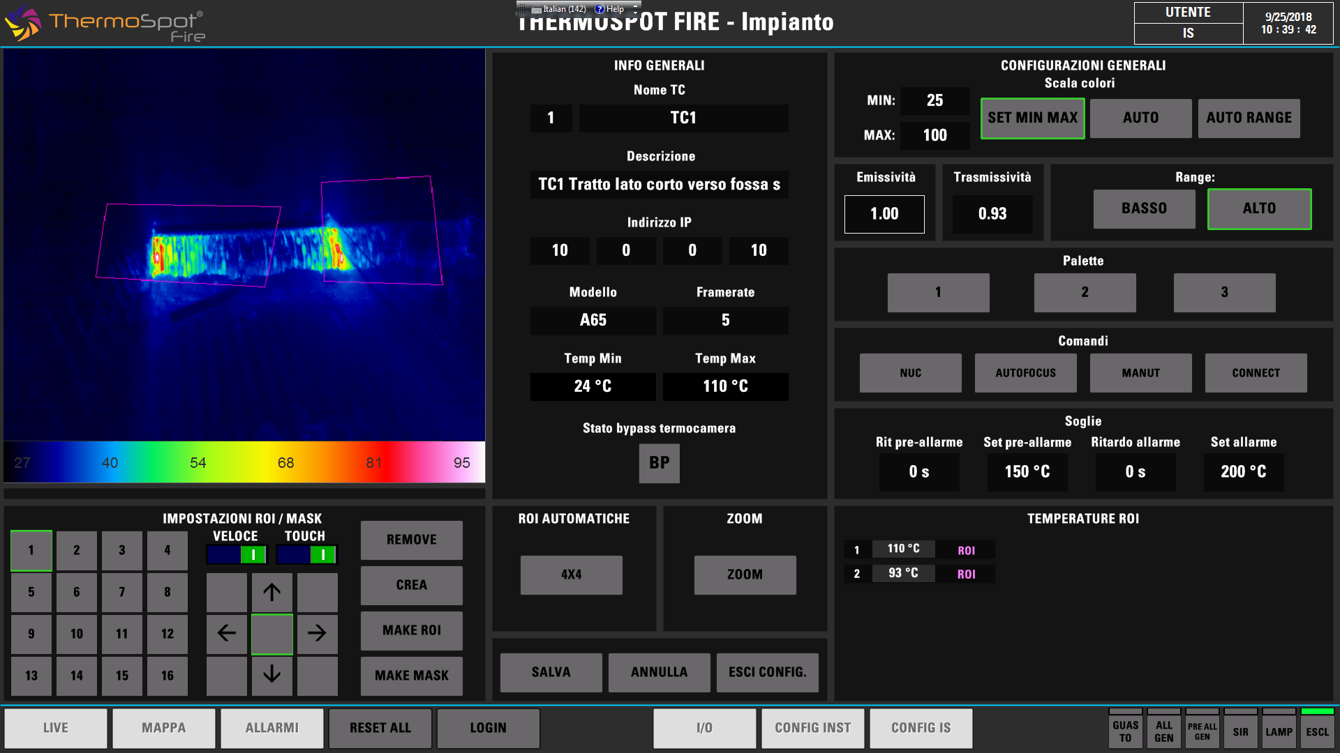Viewport: 1340px width, 753px height.
Task: Toggle the ESCL status indicator button
Action: pyautogui.click(x=1317, y=729)
